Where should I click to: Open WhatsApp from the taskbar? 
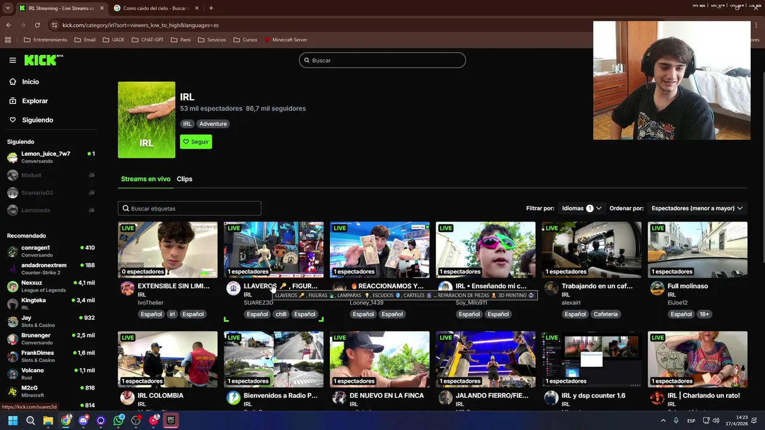118,420
